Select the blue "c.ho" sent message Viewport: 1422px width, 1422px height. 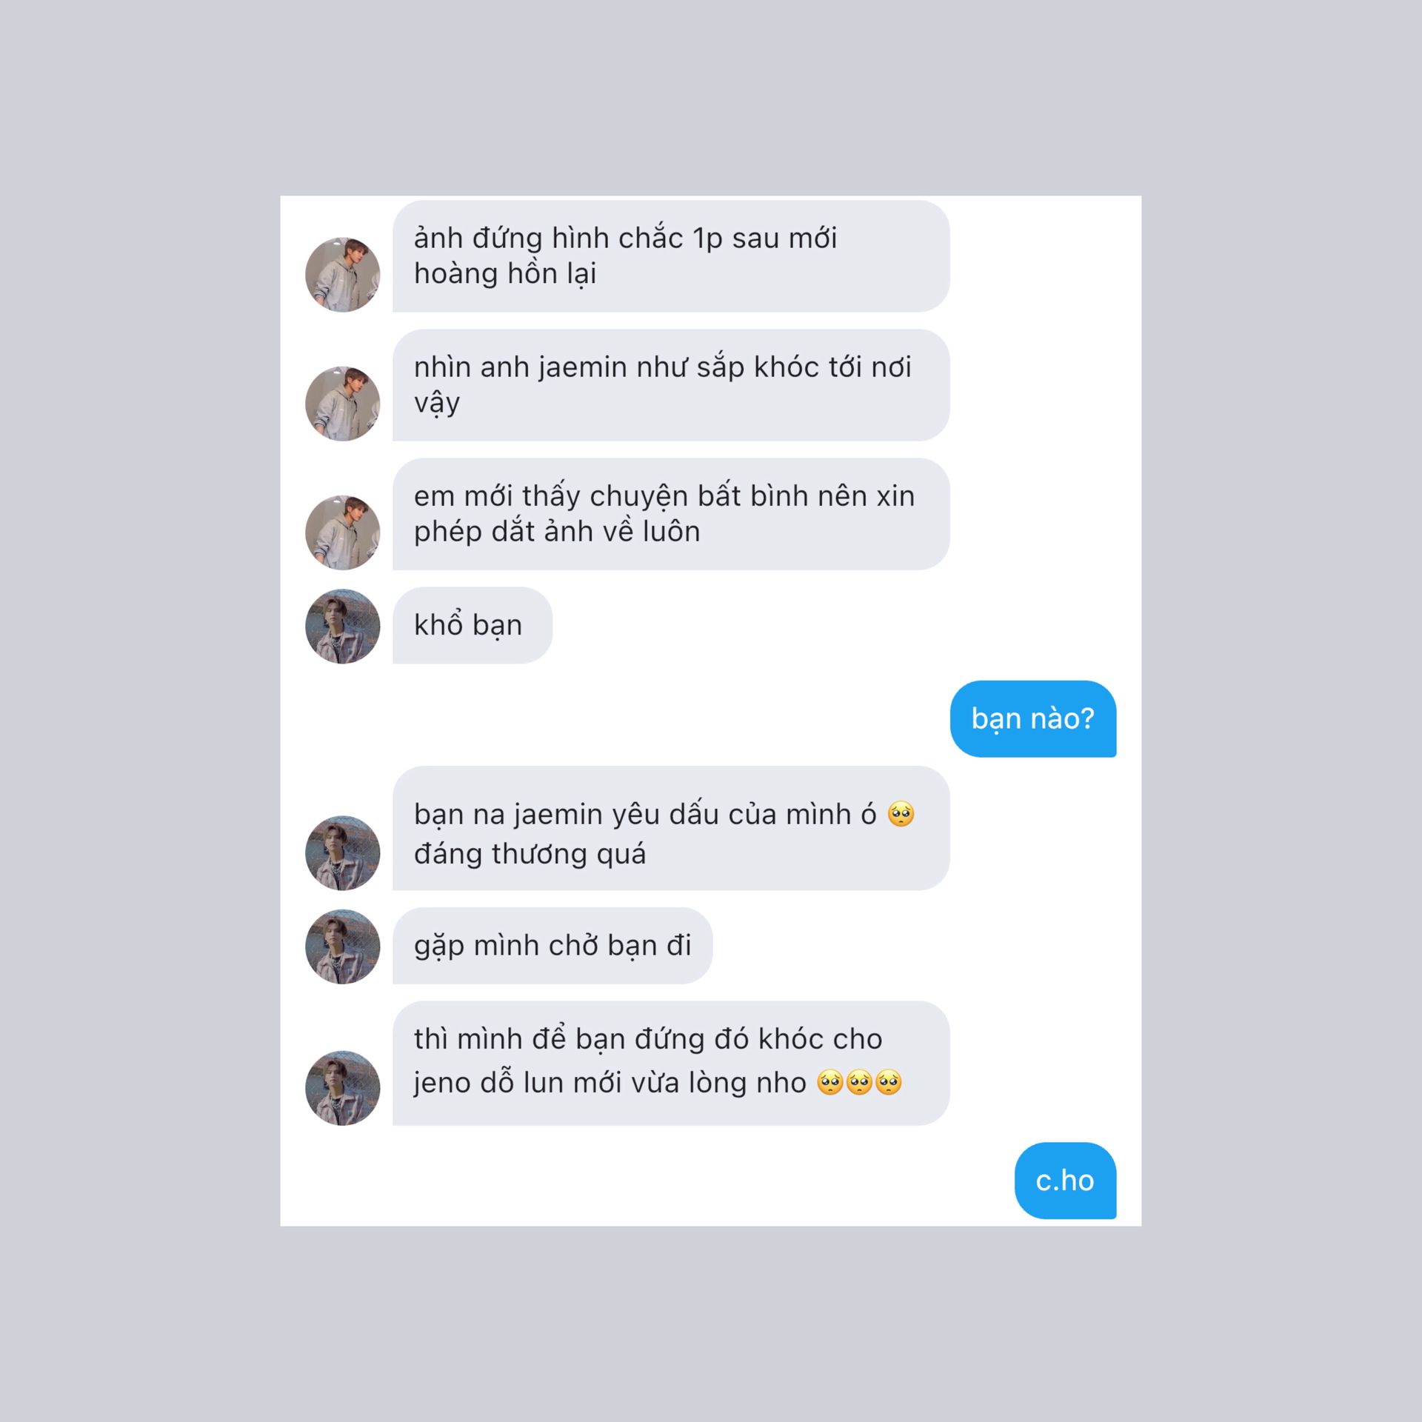point(1065,1180)
